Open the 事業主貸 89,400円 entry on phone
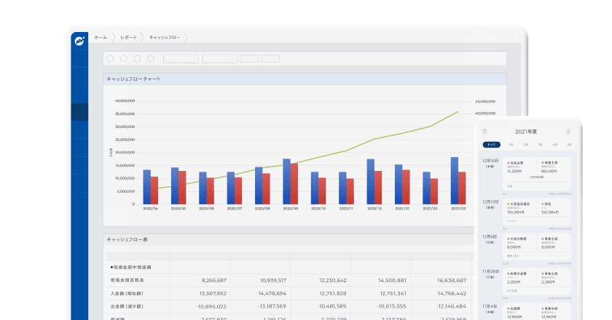The width and height of the screenshot is (612, 320). tap(554, 167)
